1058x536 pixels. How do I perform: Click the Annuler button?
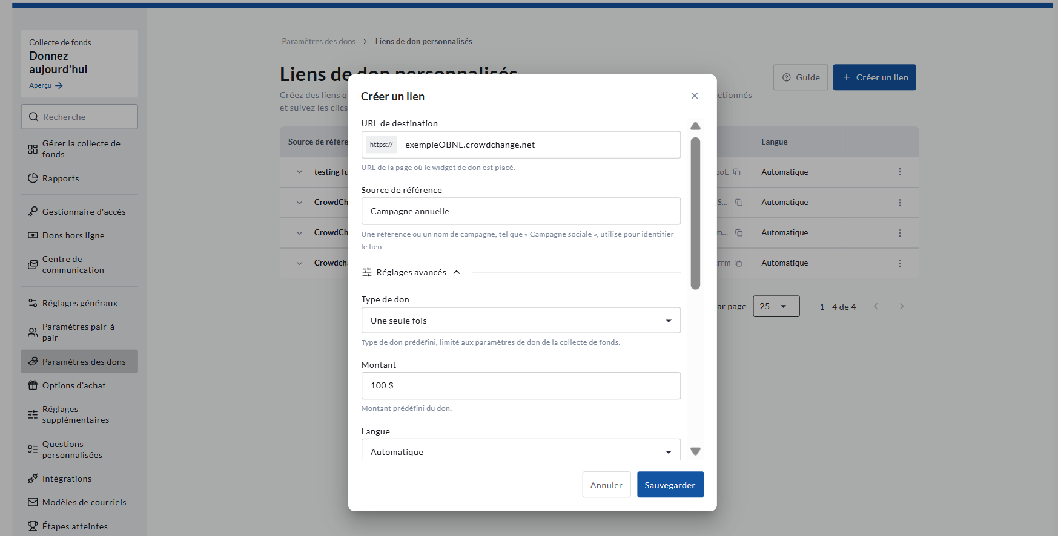pos(606,485)
